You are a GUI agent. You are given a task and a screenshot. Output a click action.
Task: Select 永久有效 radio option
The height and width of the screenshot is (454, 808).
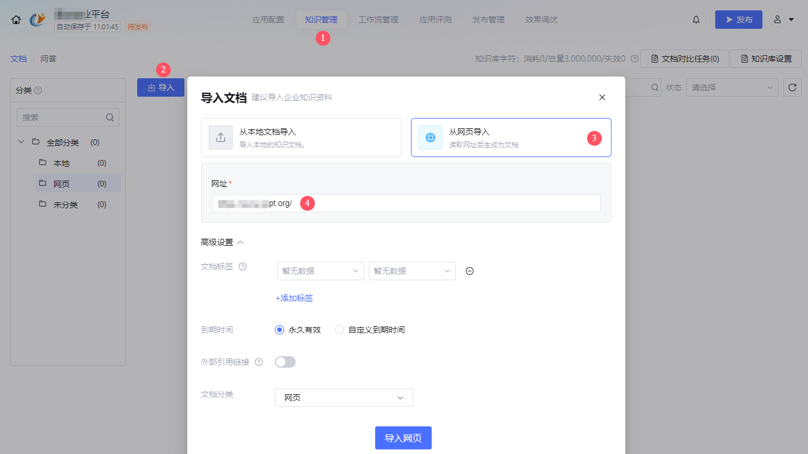coord(297,330)
